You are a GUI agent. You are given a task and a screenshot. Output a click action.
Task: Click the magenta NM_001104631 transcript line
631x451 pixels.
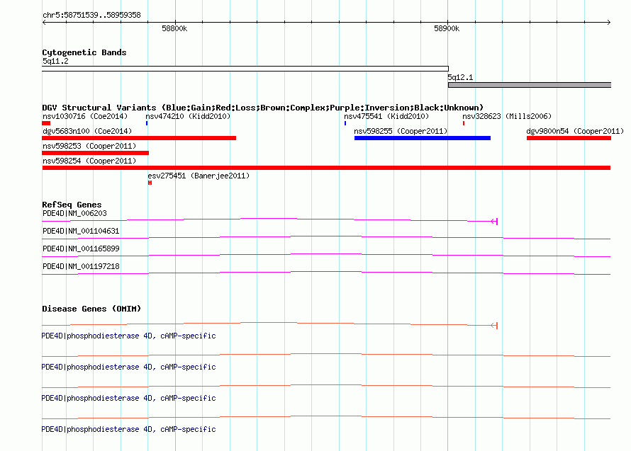(x=326, y=238)
